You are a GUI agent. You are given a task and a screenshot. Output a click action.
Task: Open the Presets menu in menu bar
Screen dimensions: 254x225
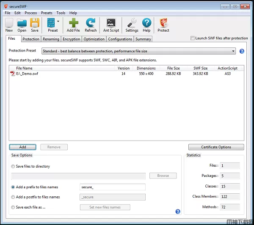click(x=47, y=13)
